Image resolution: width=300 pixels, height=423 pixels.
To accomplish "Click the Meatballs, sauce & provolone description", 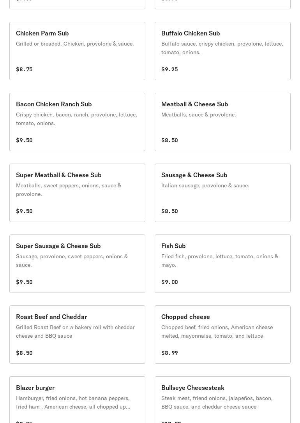I will click(198, 115).
